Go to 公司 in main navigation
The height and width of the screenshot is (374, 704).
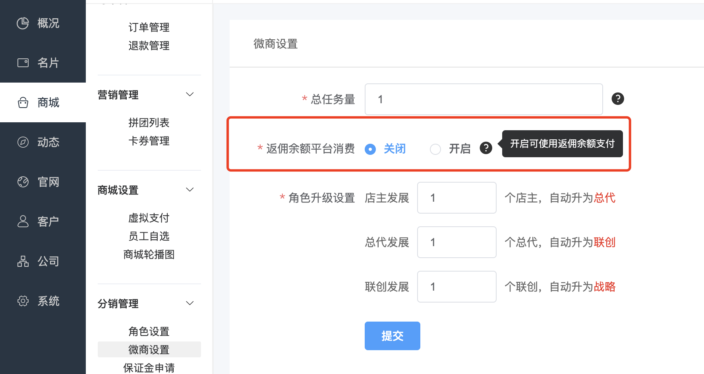point(43,261)
